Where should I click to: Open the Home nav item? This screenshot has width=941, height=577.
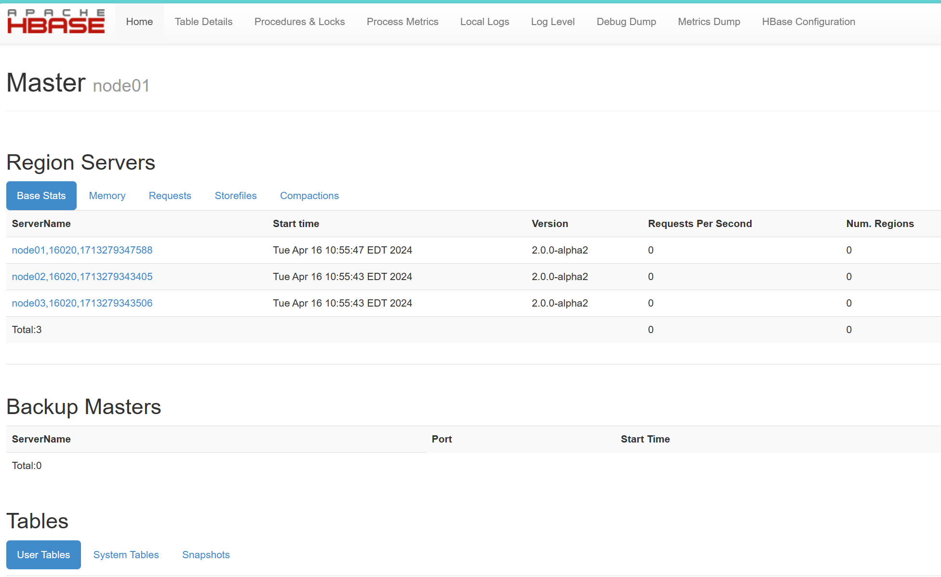(139, 22)
